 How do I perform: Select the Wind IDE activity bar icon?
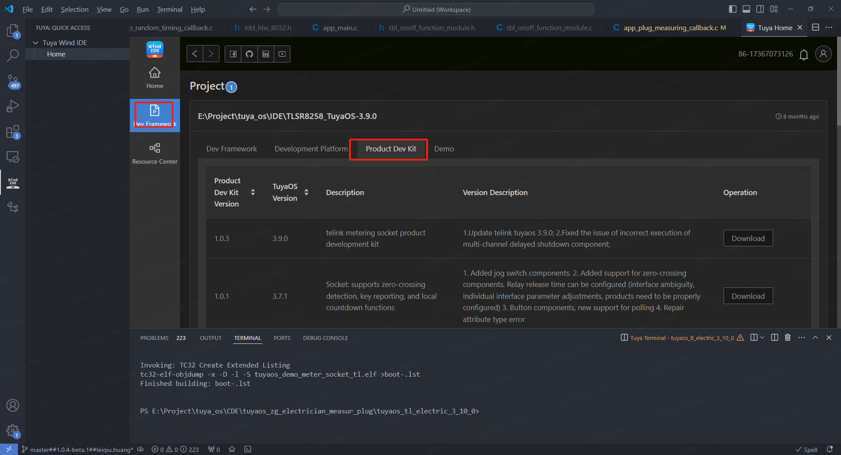coord(13,182)
